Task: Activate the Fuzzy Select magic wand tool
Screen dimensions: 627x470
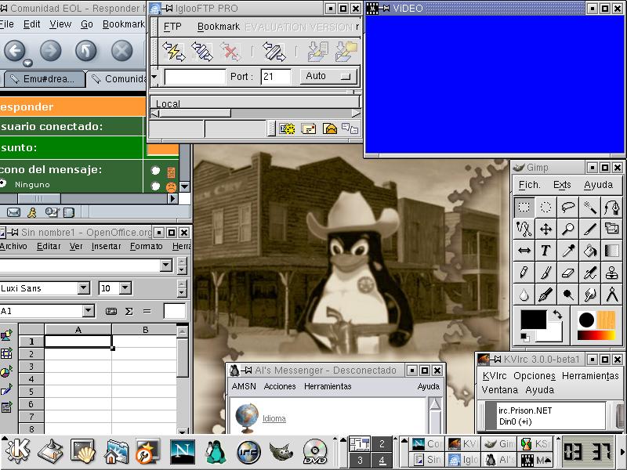Action: [589, 207]
